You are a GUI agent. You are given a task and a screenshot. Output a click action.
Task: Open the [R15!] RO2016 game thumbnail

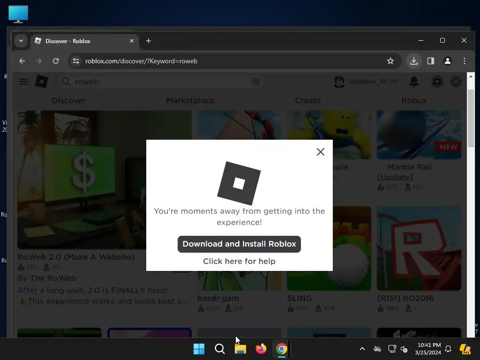[419, 248]
